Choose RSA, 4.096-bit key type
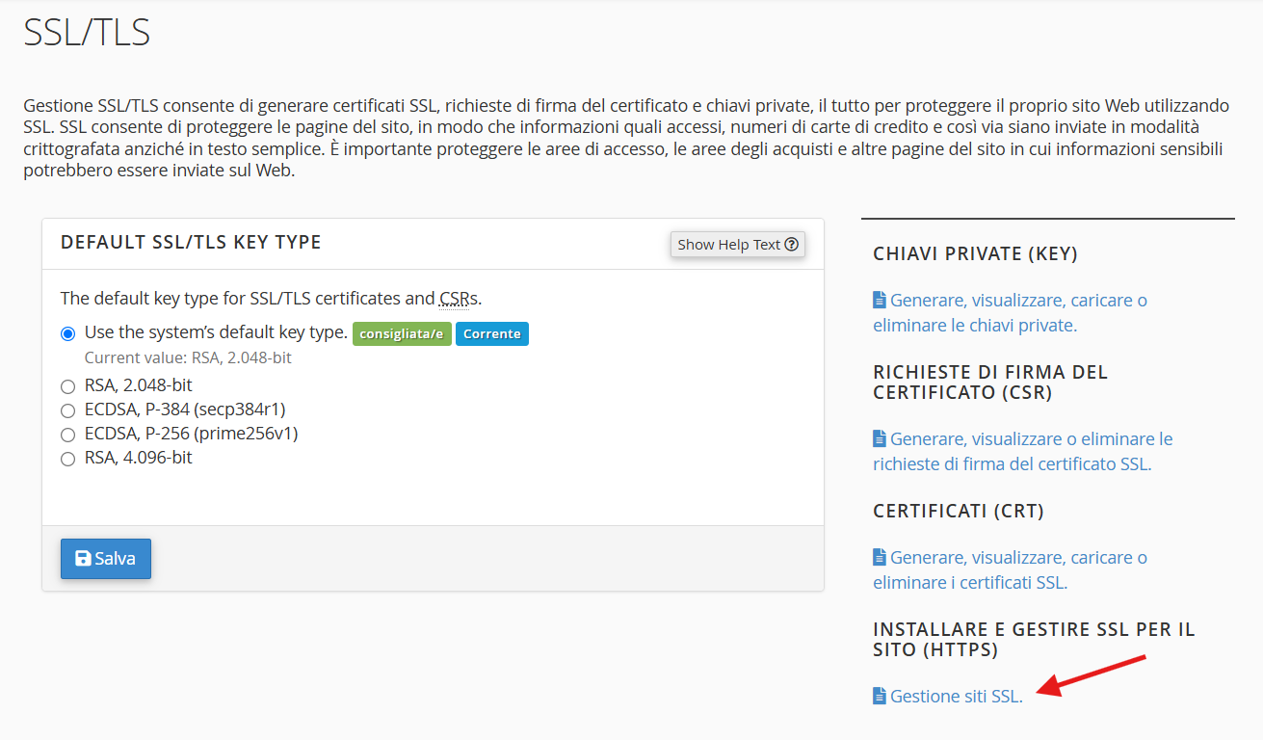The height and width of the screenshot is (740, 1263). coord(67,459)
